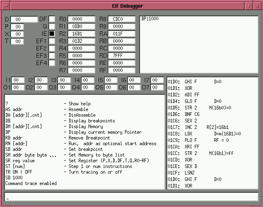263x207 pixels.
Task: Disable the IE interrupt enable checkbox
Action: point(52,34)
